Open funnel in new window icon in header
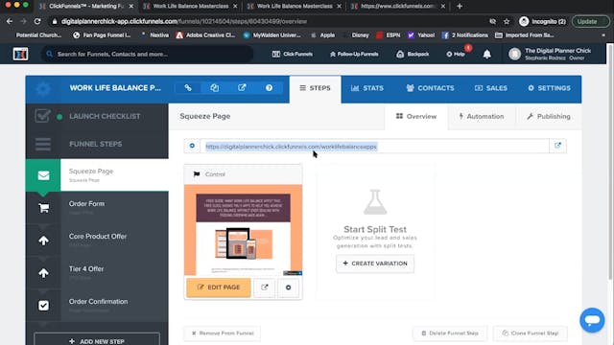This screenshot has width=614, height=345. tap(242, 88)
